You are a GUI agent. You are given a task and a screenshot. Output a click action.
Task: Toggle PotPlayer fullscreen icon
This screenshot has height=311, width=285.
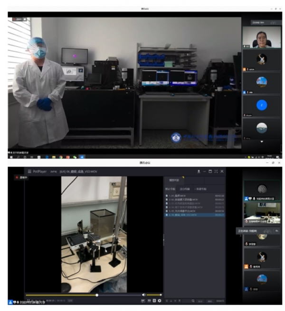[216, 171]
